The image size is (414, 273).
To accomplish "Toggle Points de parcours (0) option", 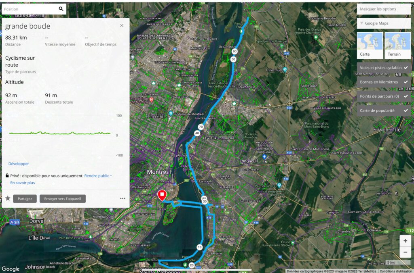I will [x=384, y=96].
